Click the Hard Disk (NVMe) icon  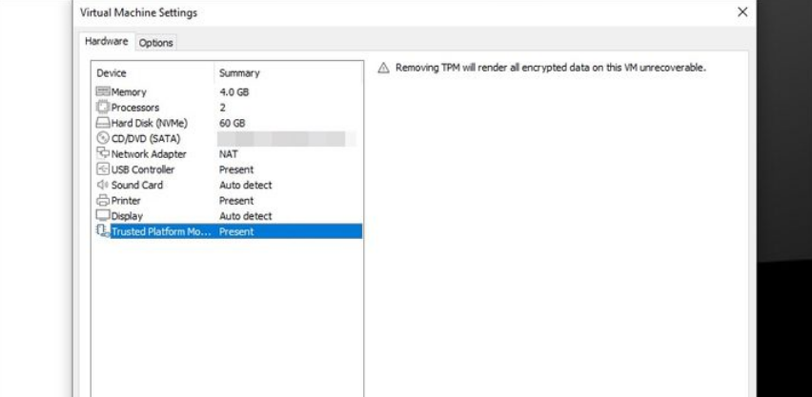click(103, 123)
